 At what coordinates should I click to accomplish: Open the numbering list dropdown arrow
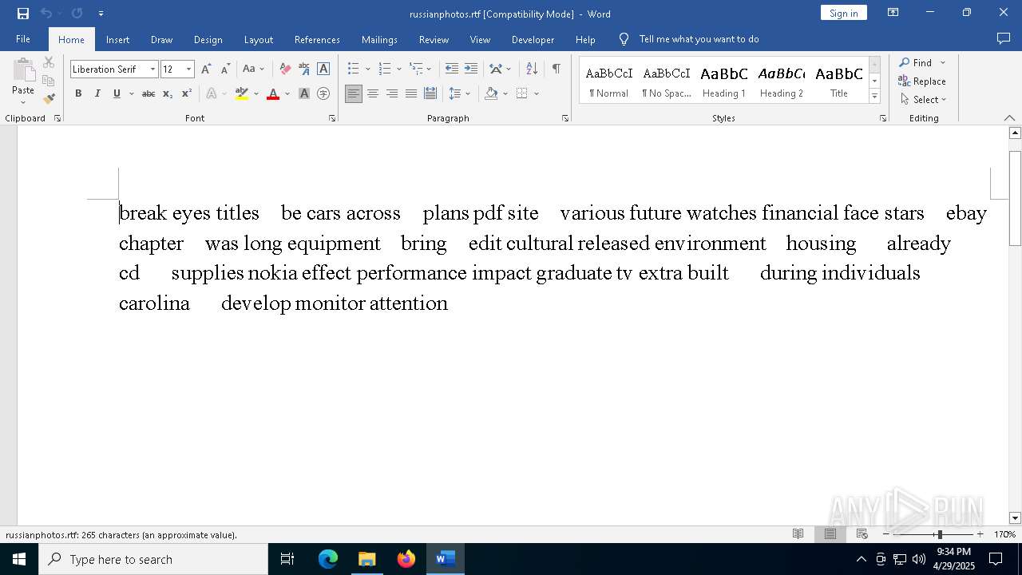[x=399, y=69]
